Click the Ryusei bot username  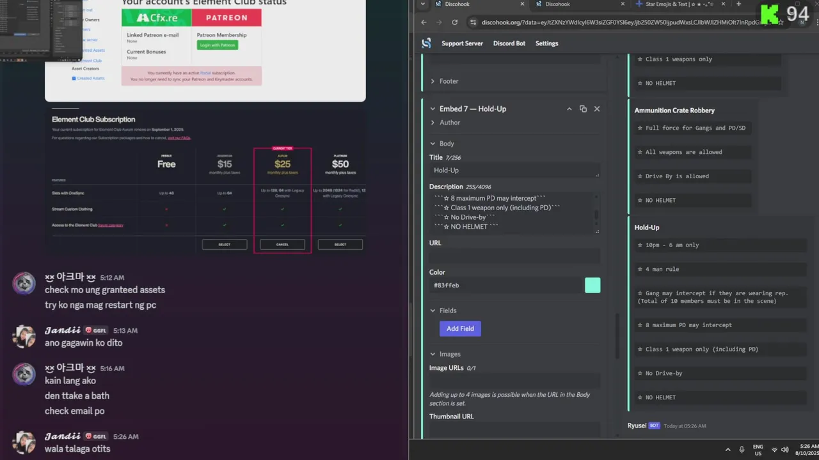point(637,425)
